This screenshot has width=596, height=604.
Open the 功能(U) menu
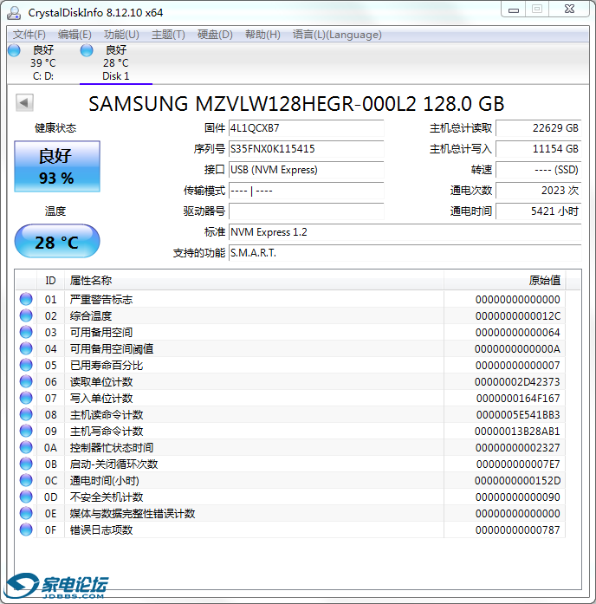[x=121, y=35]
